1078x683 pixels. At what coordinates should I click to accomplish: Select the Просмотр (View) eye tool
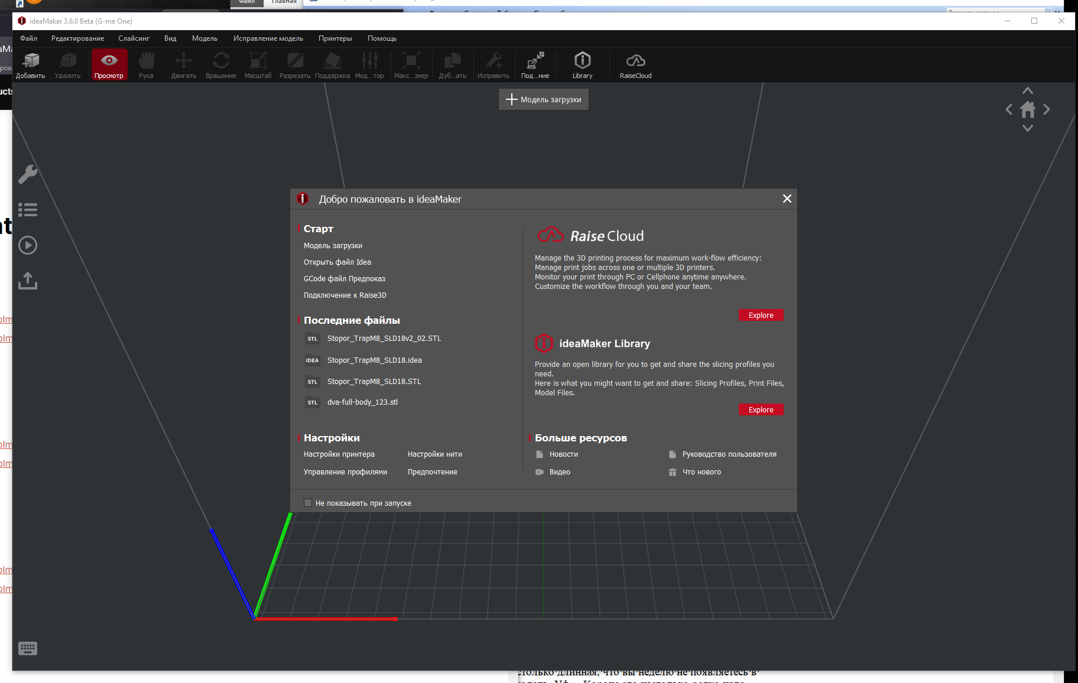click(x=109, y=65)
